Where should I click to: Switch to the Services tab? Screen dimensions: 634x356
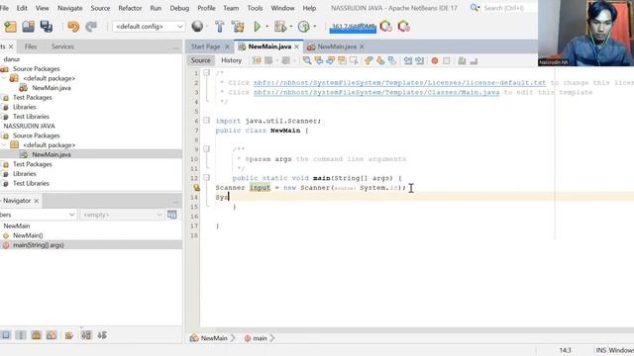(x=62, y=46)
